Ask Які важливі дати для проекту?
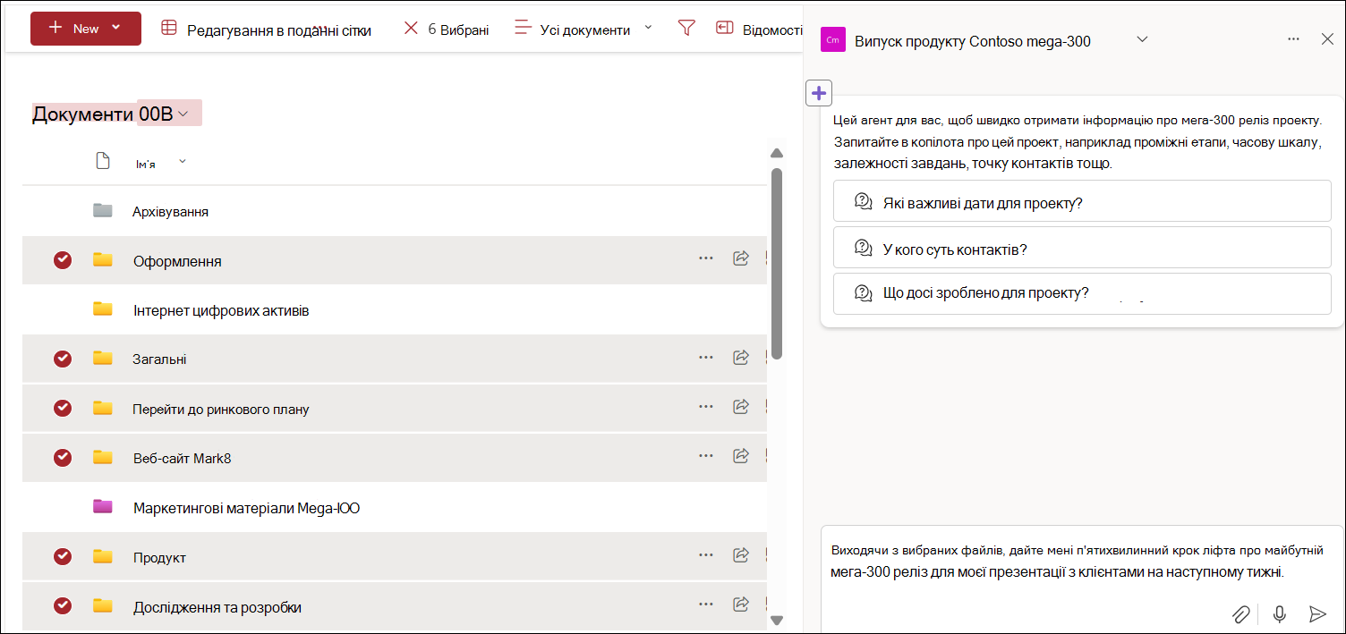This screenshot has height=634, width=1346. click(x=1082, y=201)
